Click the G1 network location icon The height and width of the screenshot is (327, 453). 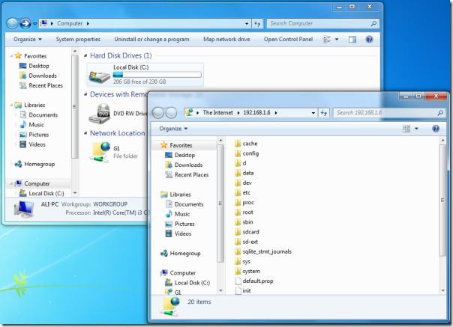click(98, 151)
